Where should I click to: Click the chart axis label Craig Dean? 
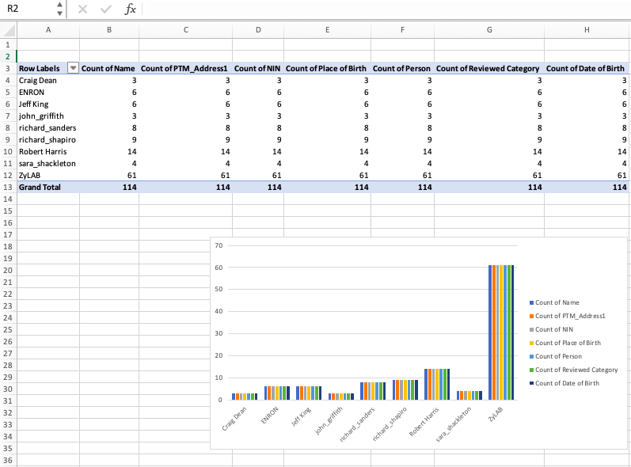[x=234, y=419]
